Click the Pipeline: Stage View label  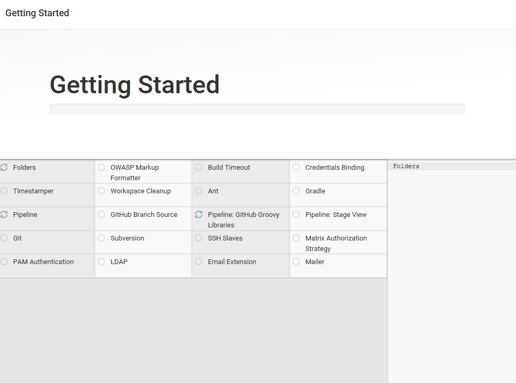point(336,215)
